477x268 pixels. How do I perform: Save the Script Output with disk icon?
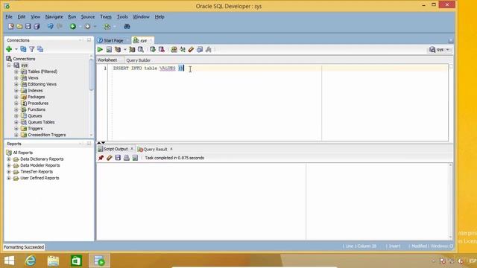click(x=118, y=158)
